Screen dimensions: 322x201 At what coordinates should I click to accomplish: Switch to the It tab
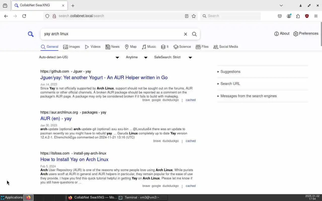click(165, 47)
